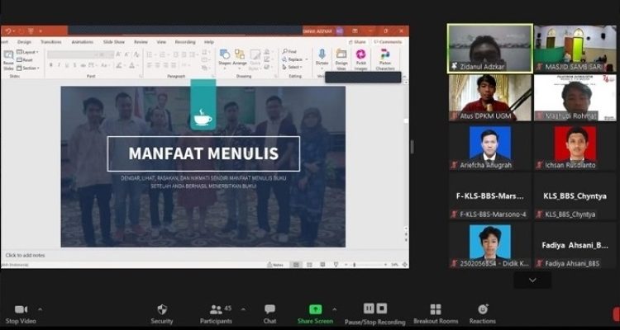This screenshot has width=620, height=330.
Task: Open the Replace dropdown
Action: coord(294,59)
